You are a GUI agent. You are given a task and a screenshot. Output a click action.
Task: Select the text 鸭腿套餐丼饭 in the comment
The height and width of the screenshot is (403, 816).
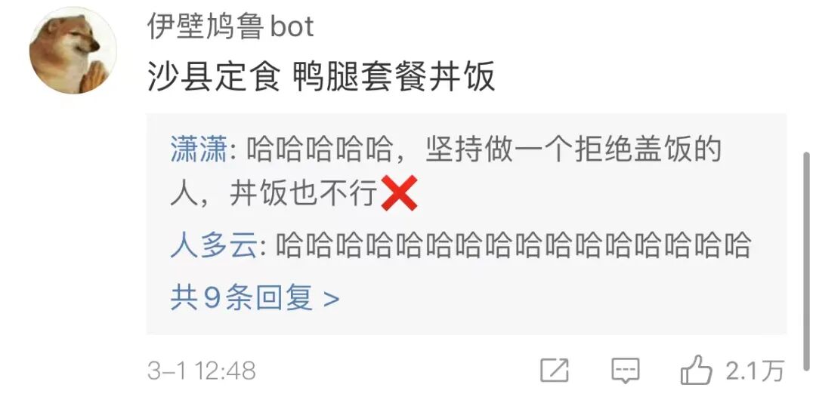point(394,78)
